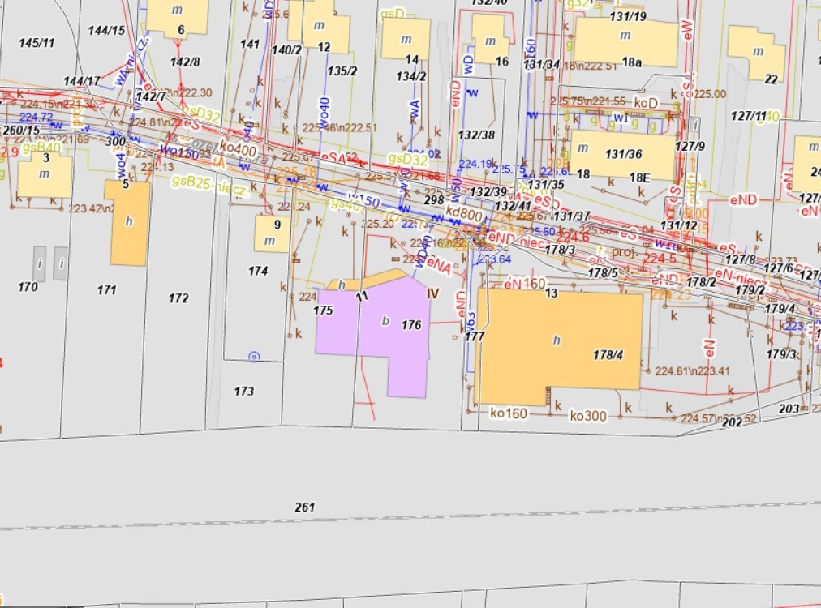Click the ko160 pipe label
Image resolution: width=821 pixels, height=608 pixels.
509,413
